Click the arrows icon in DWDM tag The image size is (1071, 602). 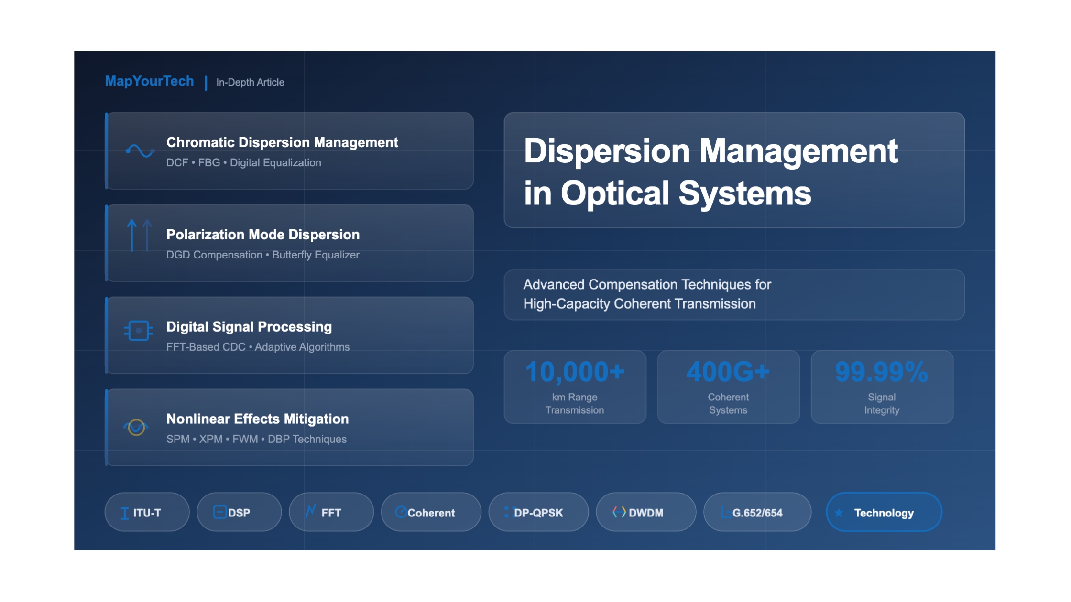click(619, 512)
